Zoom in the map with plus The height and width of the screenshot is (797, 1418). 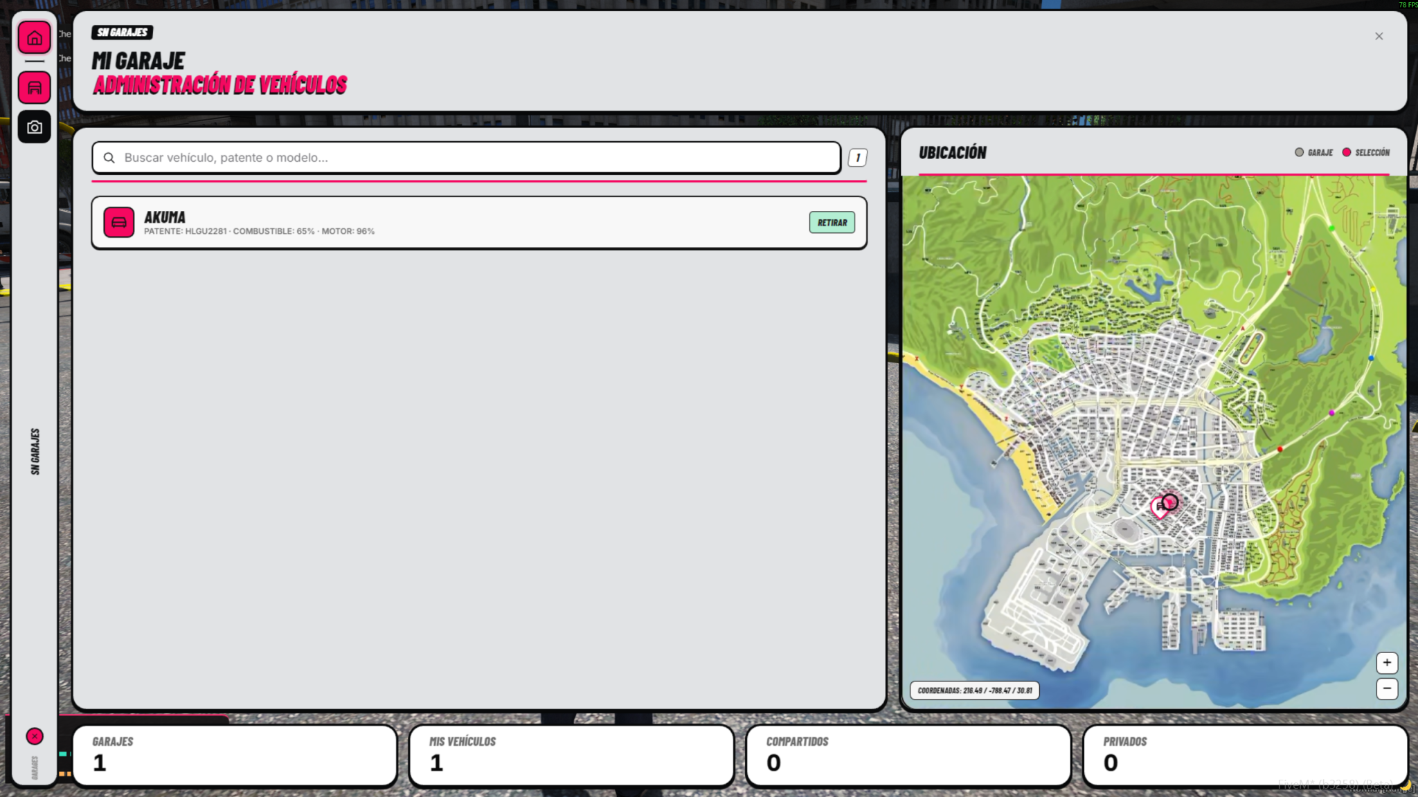coord(1387,663)
